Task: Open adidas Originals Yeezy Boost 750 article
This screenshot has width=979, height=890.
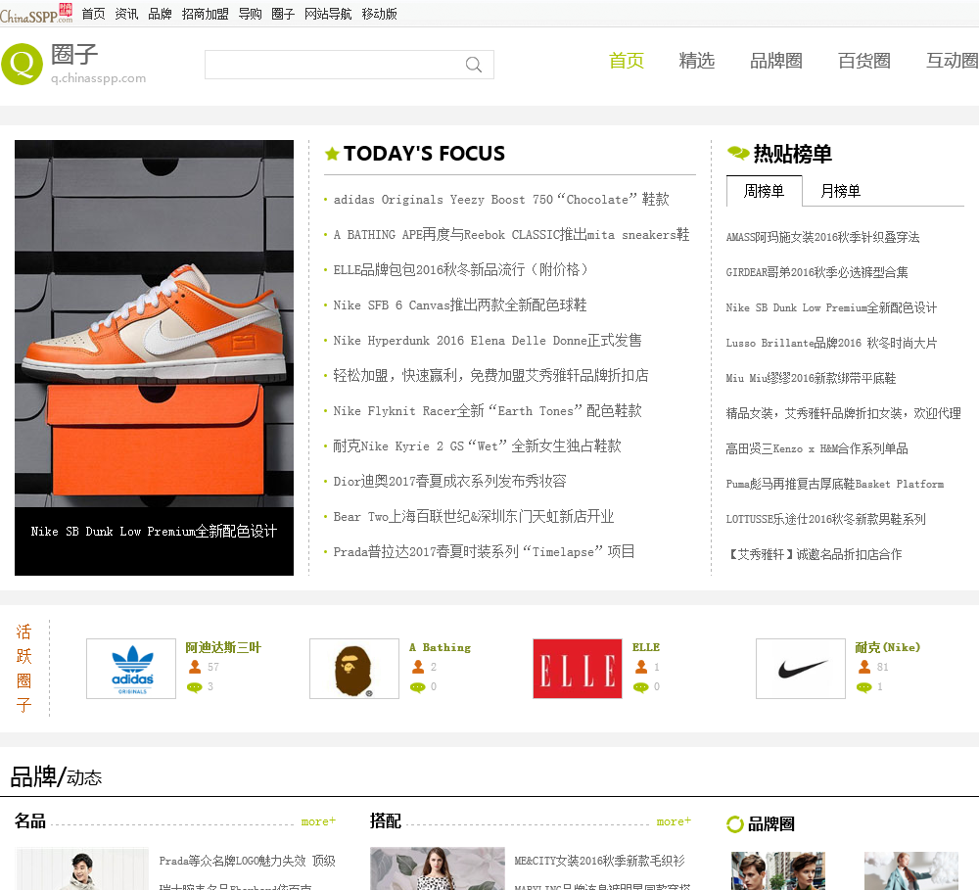Action: coord(500,199)
